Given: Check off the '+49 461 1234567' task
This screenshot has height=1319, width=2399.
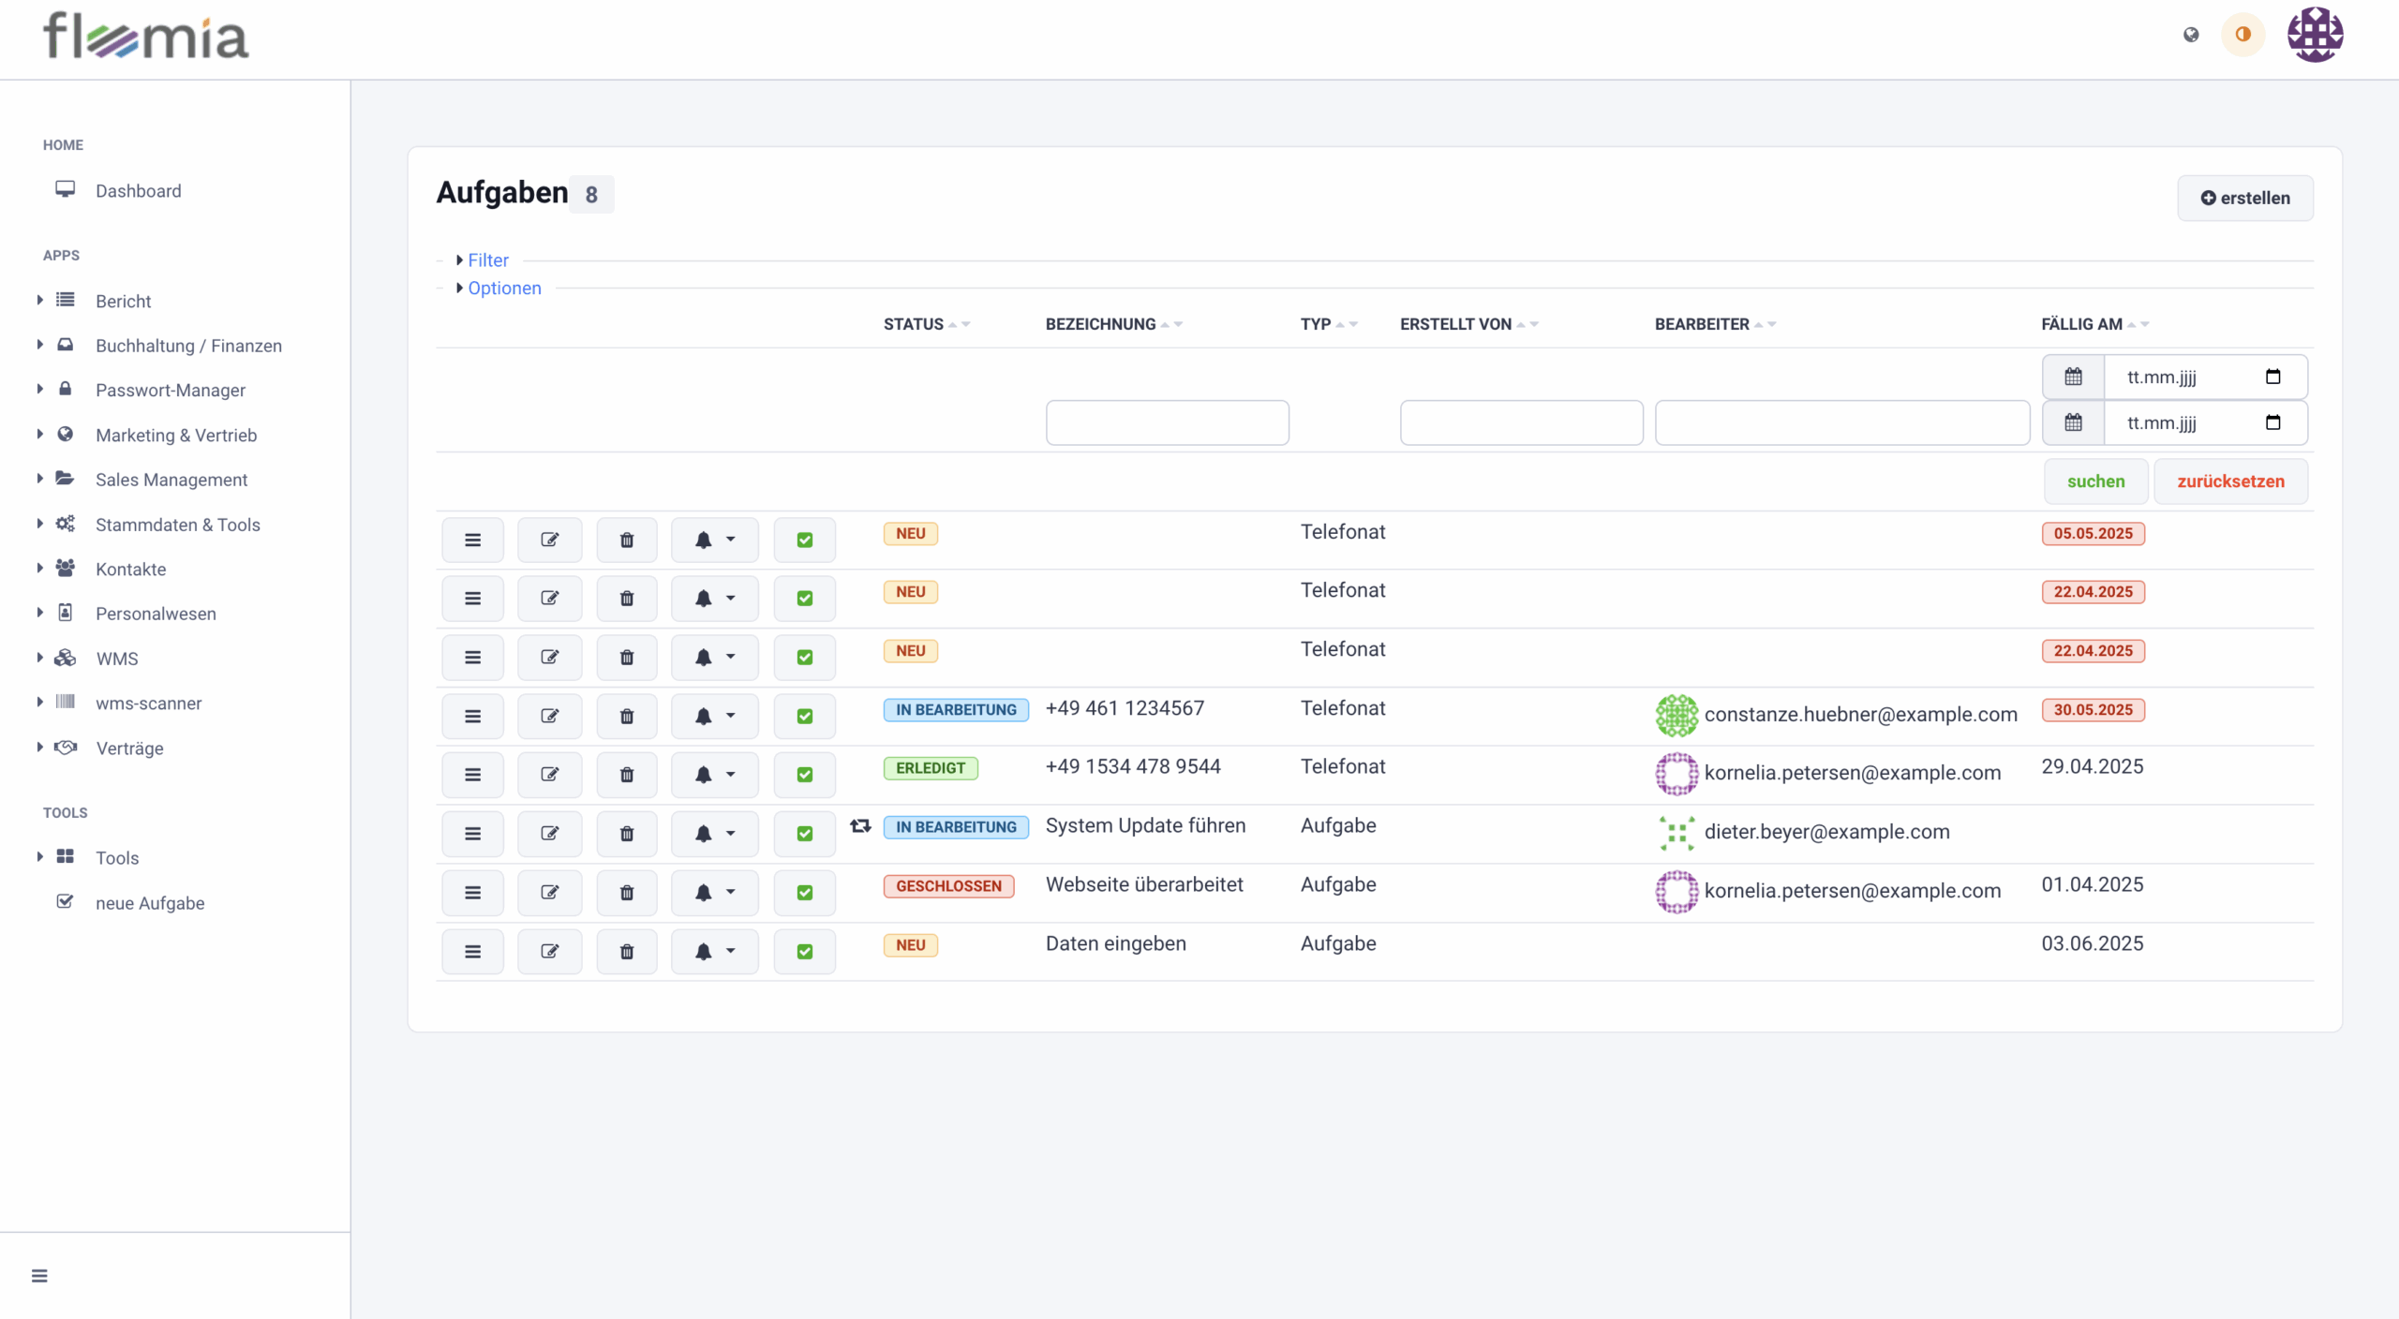Looking at the screenshot, I should point(804,716).
